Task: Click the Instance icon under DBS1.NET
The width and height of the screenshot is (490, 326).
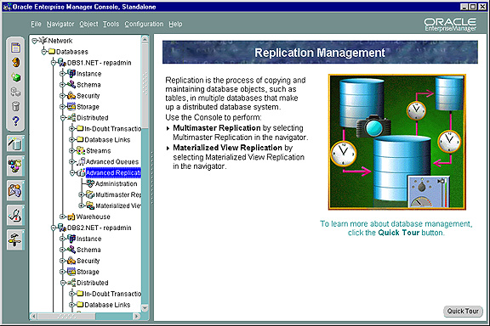Action: point(71,74)
